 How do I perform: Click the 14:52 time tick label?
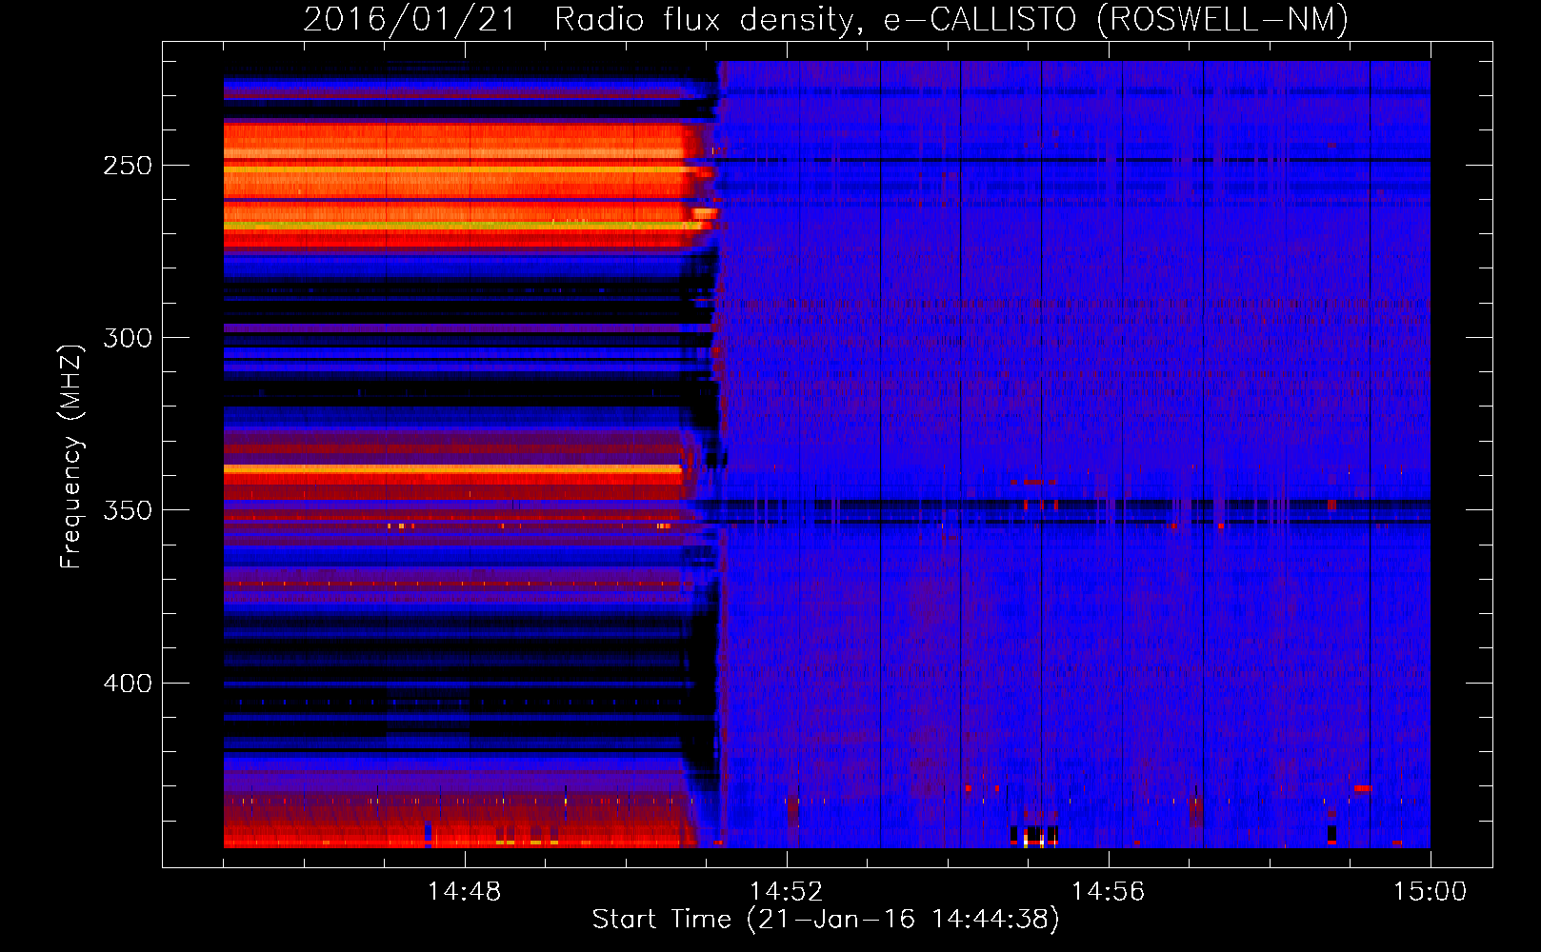pyautogui.click(x=786, y=891)
